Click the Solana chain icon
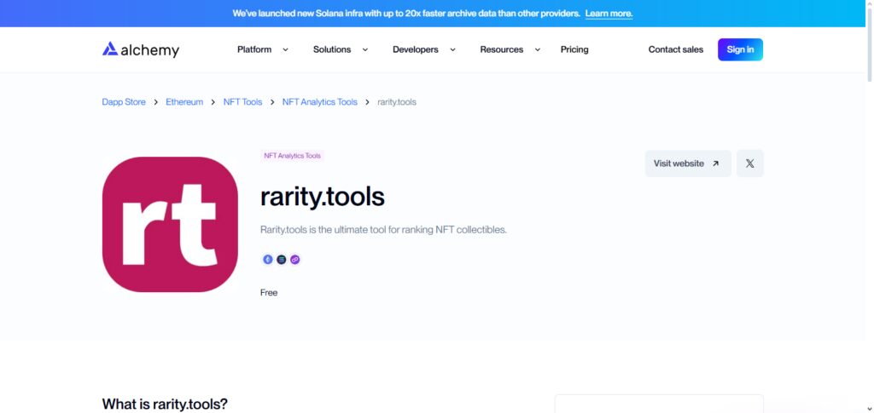 point(282,260)
